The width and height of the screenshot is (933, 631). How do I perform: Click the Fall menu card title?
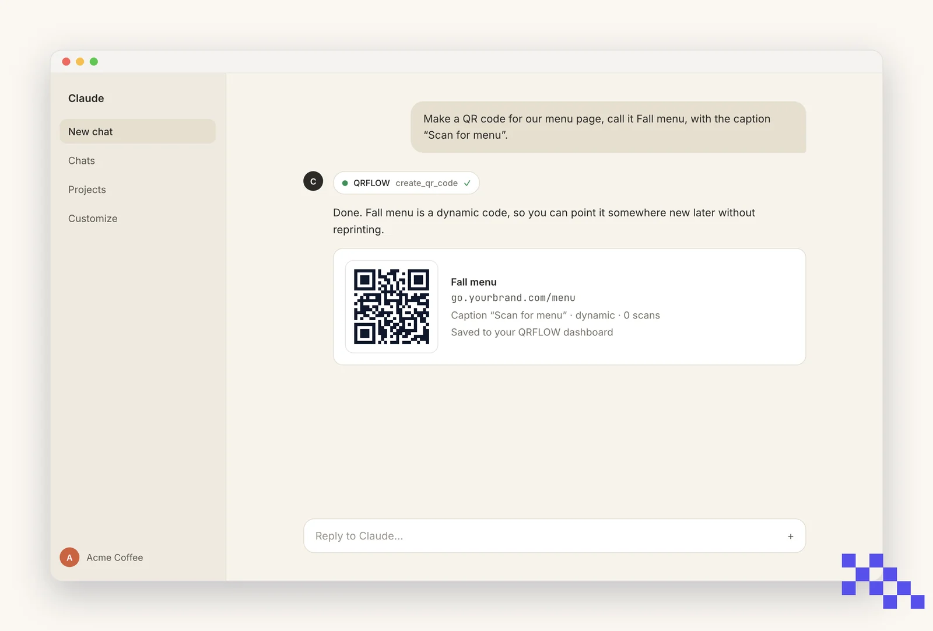click(x=473, y=282)
